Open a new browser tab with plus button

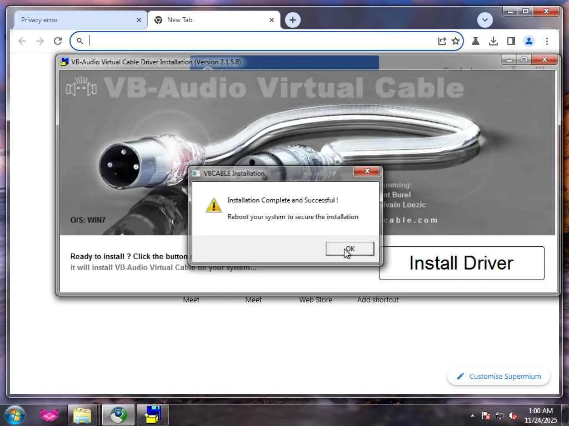(x=293, y=20)
